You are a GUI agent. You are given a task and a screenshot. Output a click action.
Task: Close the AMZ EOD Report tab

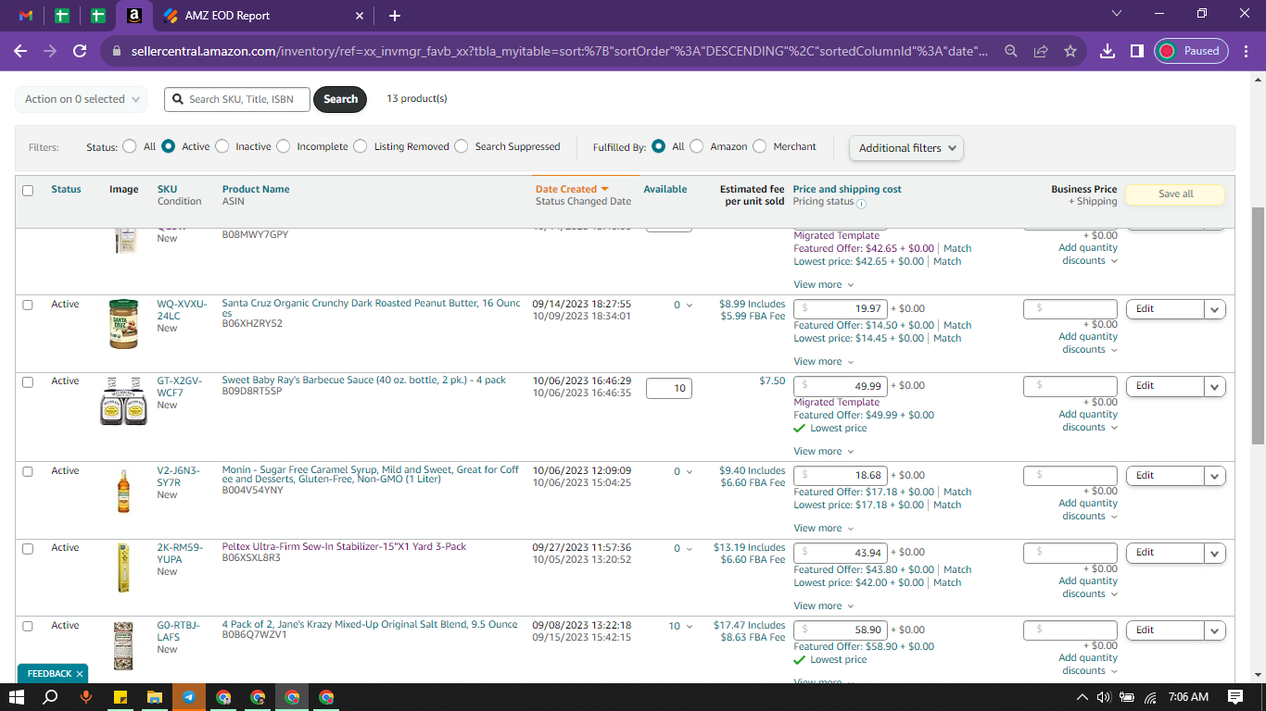point(361,16)
